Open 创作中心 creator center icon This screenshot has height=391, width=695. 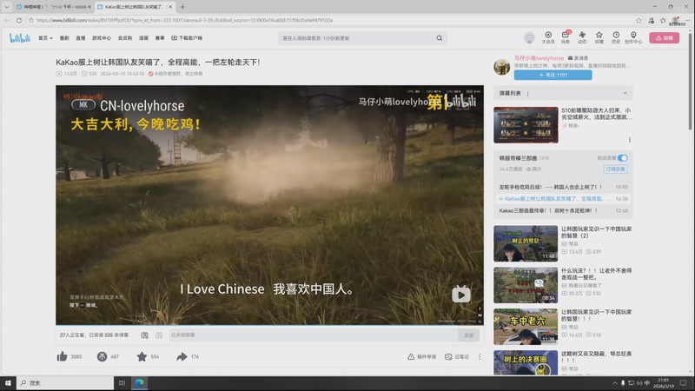[633, 37]
